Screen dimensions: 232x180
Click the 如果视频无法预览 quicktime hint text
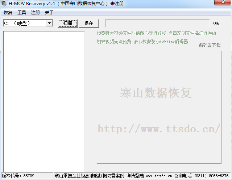coord(142,42)
